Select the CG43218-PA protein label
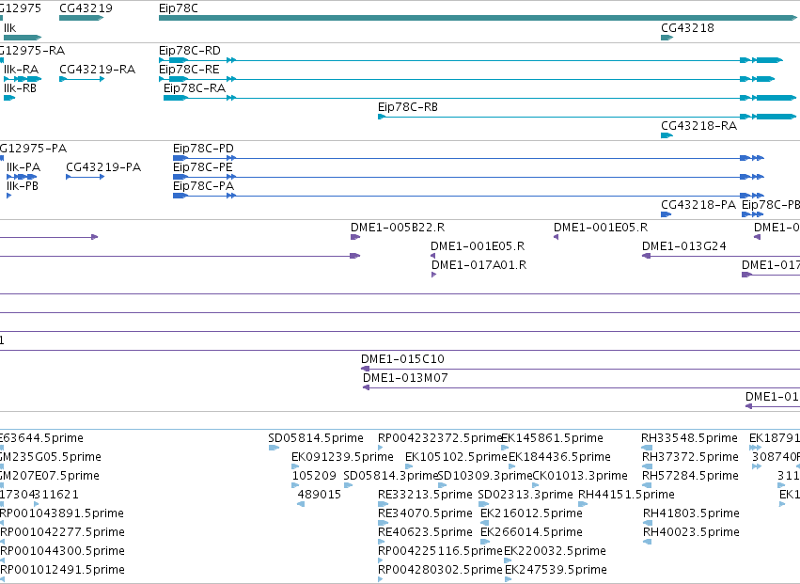800x584 pixels. coord(698,205)
